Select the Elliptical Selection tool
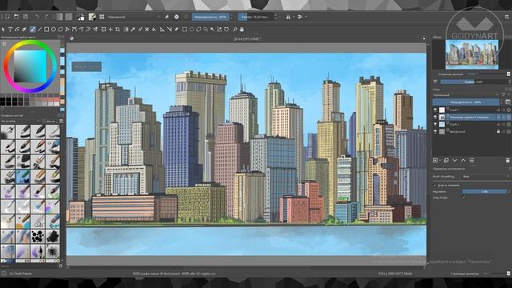The width and height of the screenshot is (512, 288). [x=192, y=30]
